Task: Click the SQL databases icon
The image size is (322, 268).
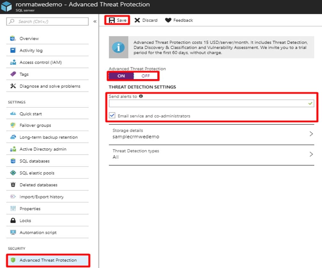Action: point(13,161)
